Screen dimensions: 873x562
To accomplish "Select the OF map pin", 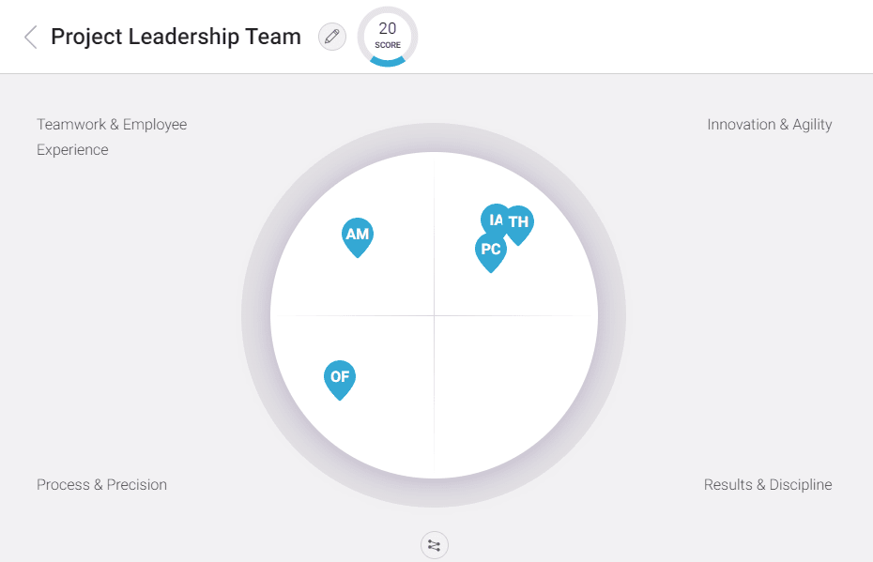I will pos(340,377).
